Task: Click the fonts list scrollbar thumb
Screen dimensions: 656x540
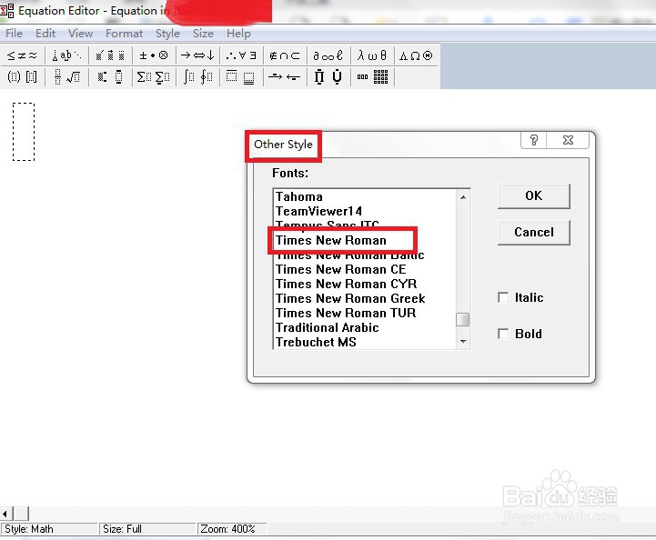Action: pyautogui.click(x=463, y=319)
